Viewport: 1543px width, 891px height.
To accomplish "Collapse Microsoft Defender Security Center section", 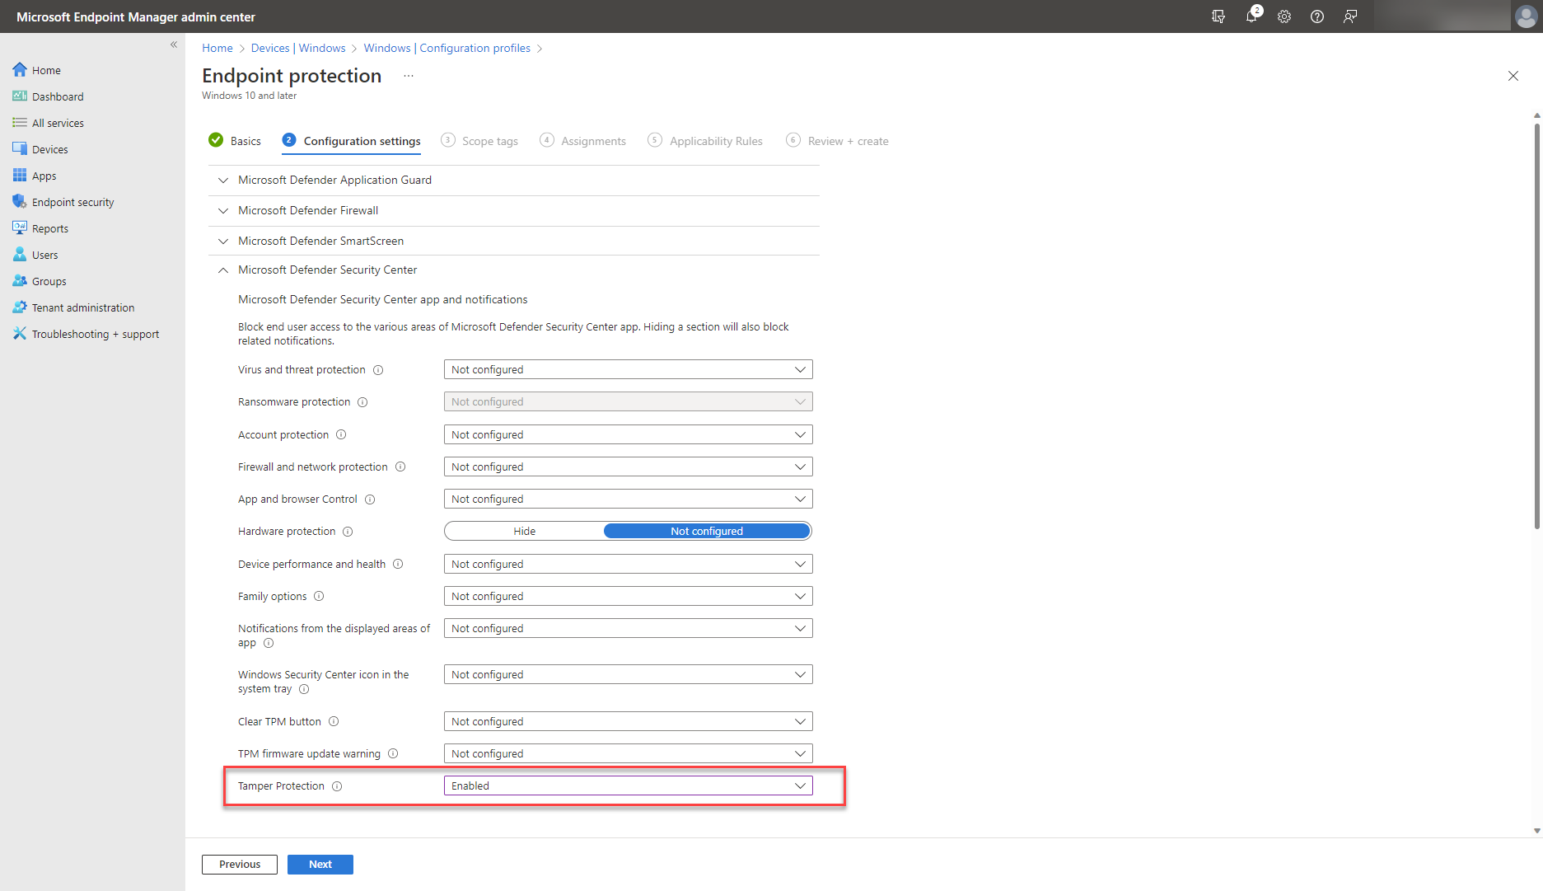I will [514, 270].
